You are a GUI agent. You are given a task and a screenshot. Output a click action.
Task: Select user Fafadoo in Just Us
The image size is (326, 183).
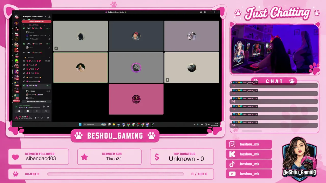pyautogui.click(x=38, y=95)
